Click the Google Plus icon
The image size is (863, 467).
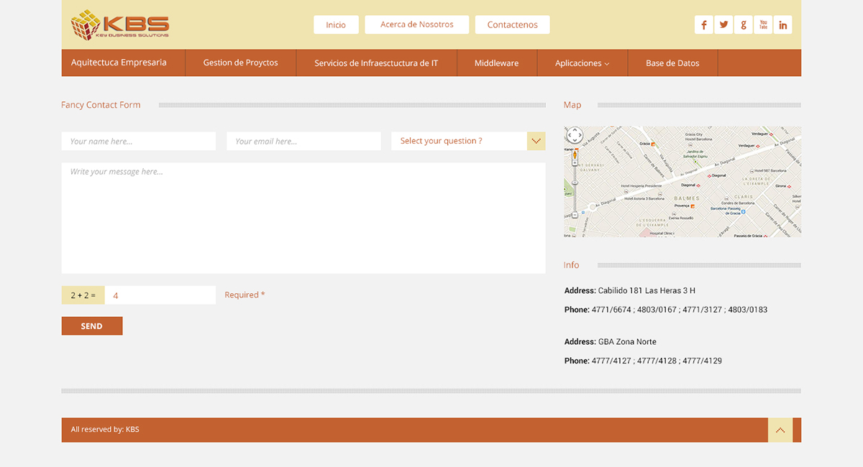743,25
